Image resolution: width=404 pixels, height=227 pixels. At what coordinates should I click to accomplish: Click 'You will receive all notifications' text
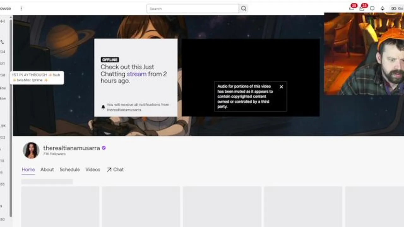click(x=138, y=107)
